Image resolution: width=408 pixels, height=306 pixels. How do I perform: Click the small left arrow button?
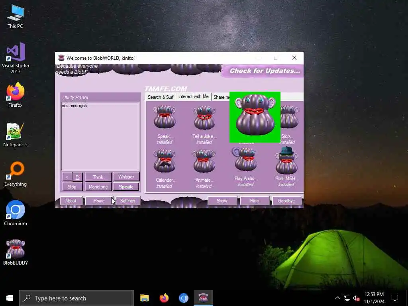pyautogui.click(x=67, y=177)
